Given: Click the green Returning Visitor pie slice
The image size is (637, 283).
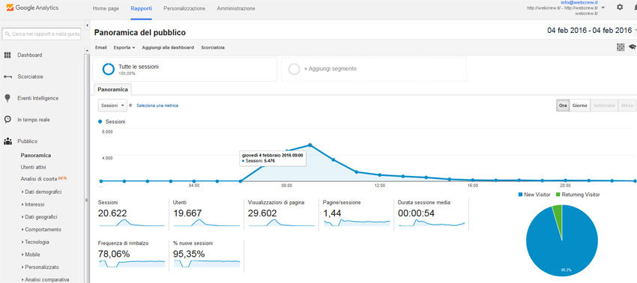Looking at the screenshot, I should tap(558, 217).
